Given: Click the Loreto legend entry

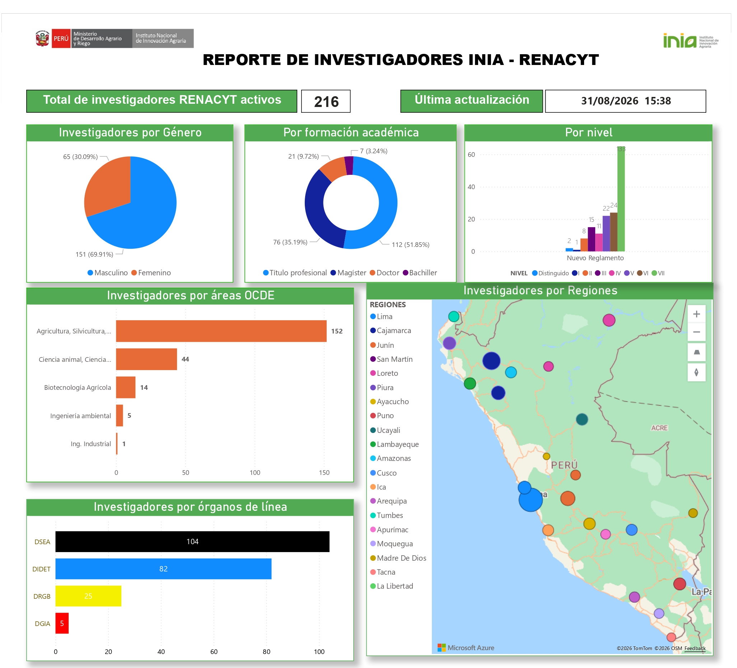Looking at the screenshot, I should click(x=384, y=373).
